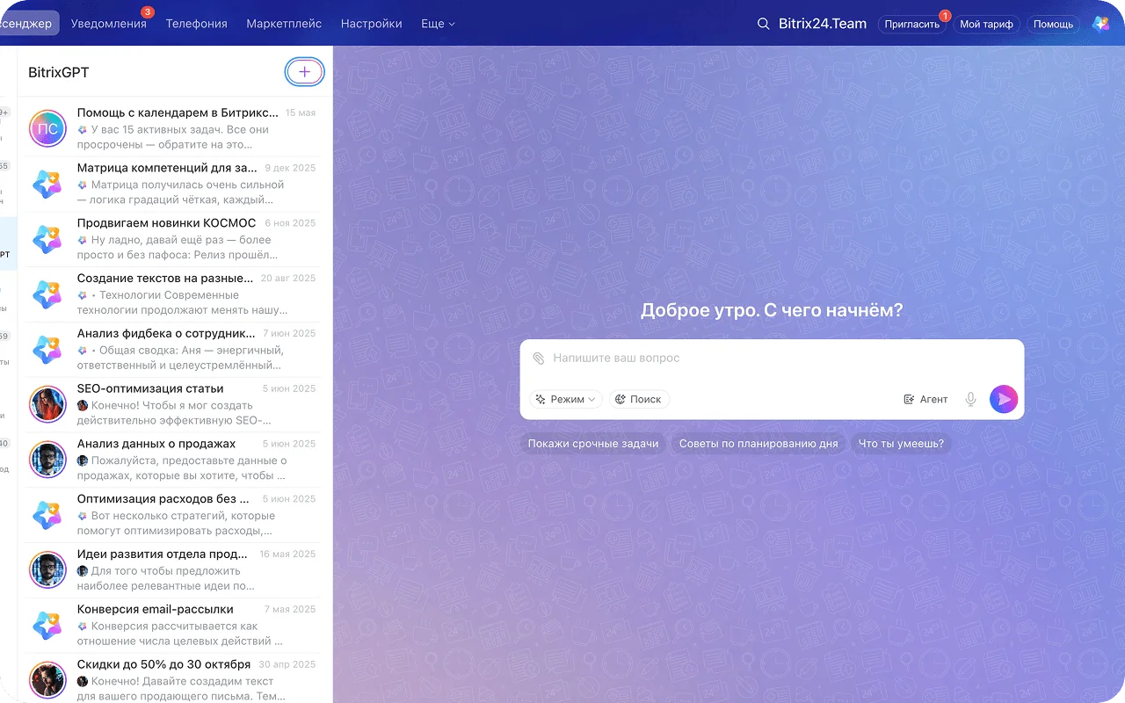Click the Пригласить button

point(912,25)
